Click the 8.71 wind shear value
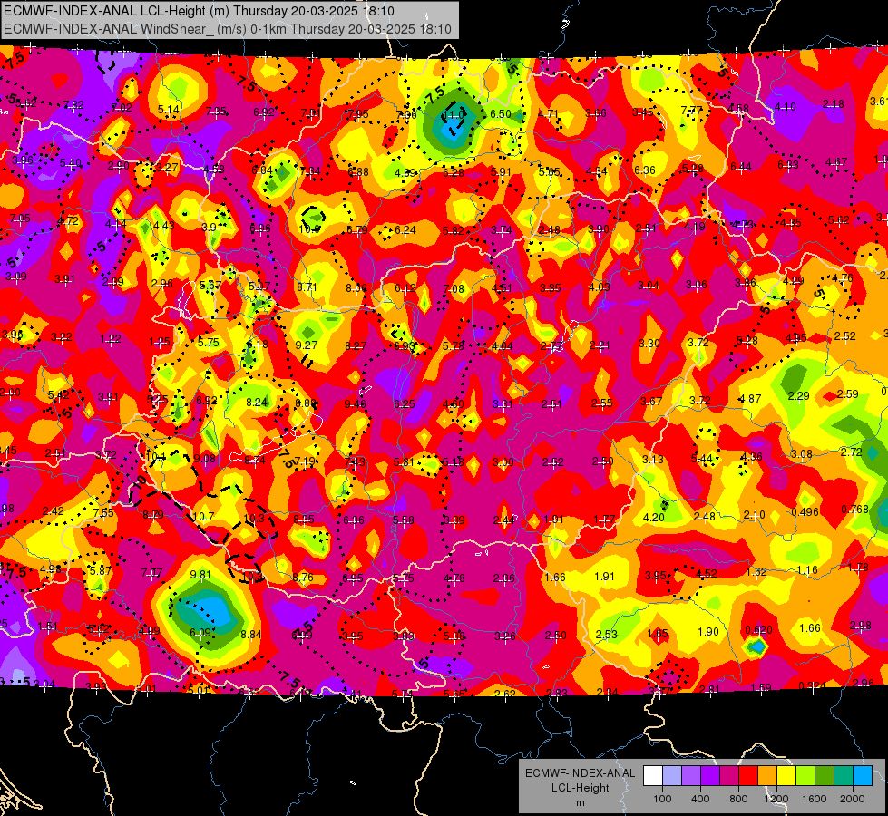 307,287
